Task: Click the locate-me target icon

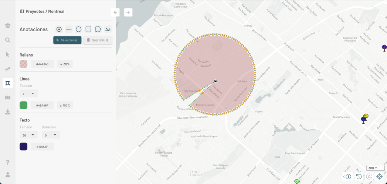Action: click(379, 177)
